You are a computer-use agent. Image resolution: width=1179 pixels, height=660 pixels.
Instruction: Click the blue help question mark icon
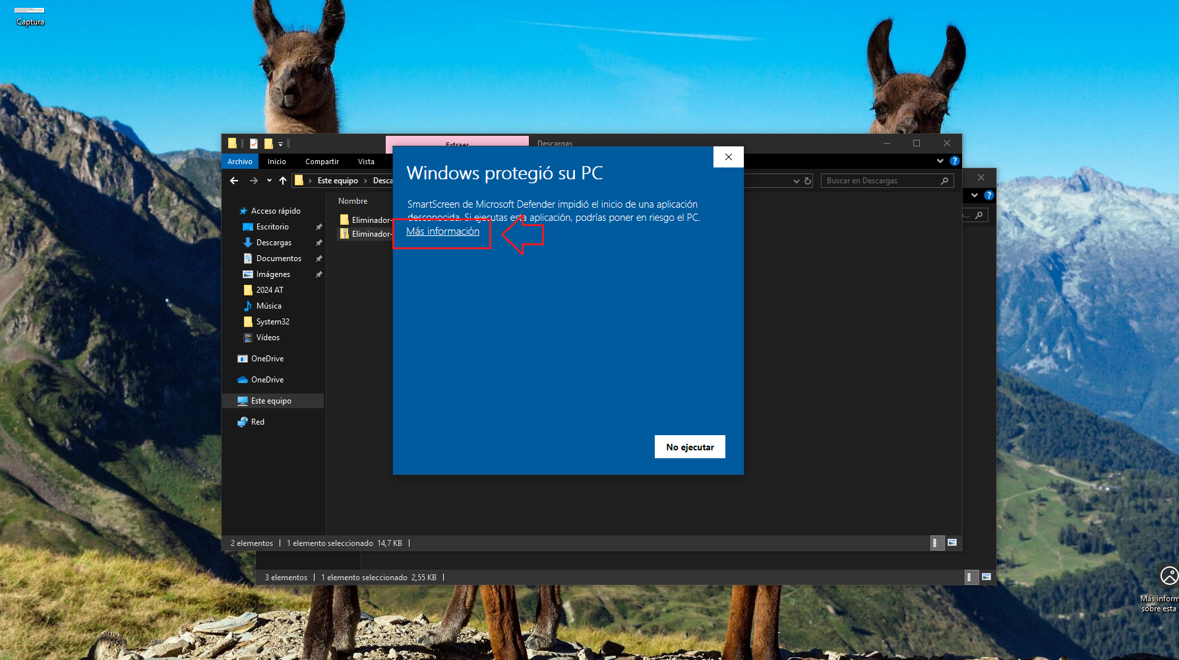click(954, 161)
